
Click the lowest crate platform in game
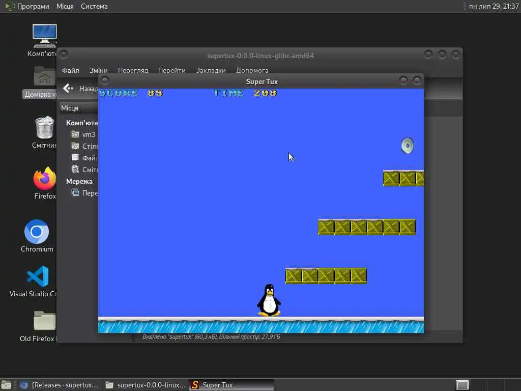(326, 275)
